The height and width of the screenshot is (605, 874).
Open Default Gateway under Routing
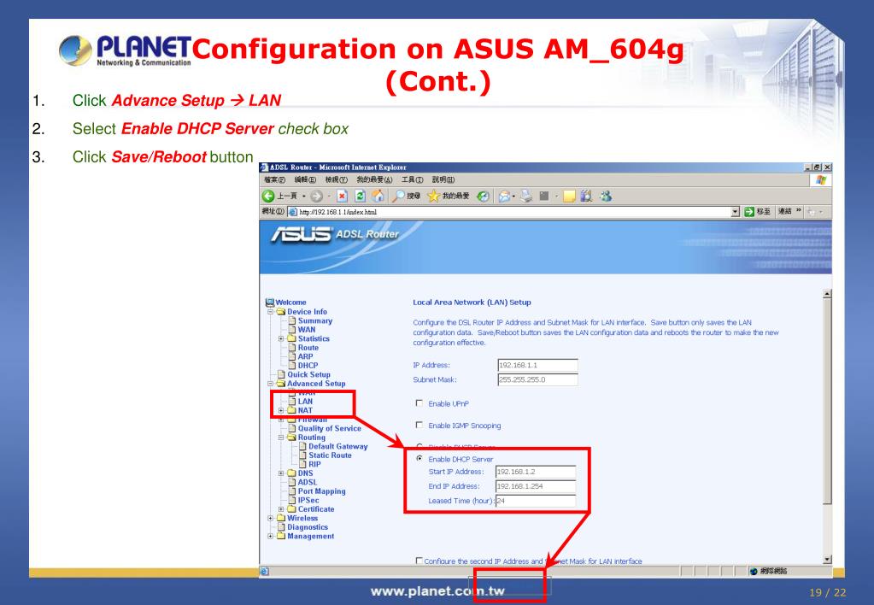click(338, 446)
